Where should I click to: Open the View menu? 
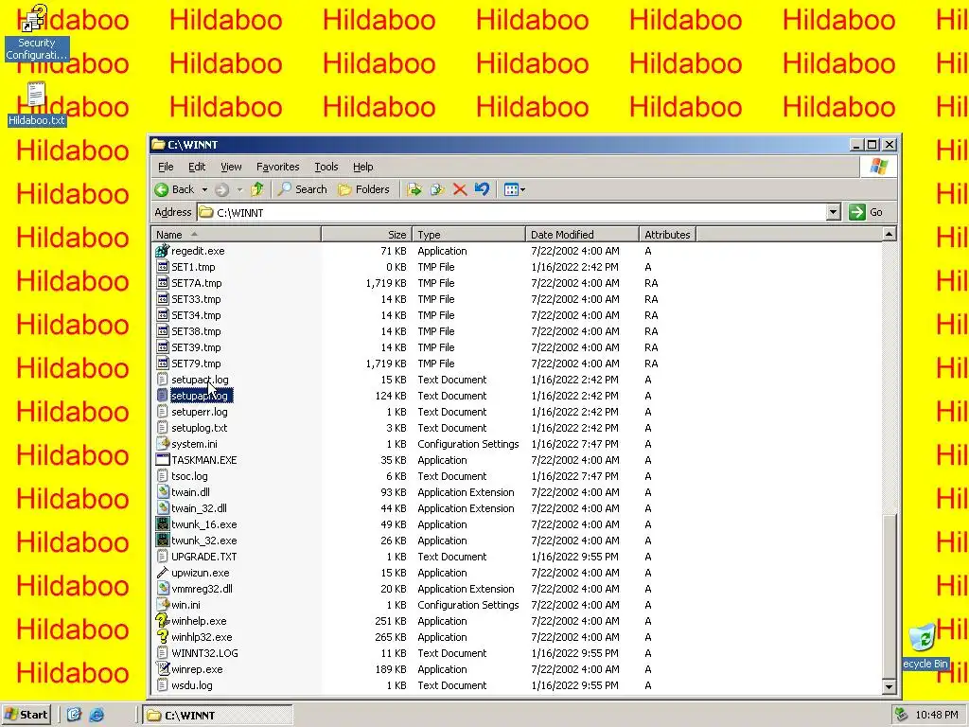(x=231, y=167)
